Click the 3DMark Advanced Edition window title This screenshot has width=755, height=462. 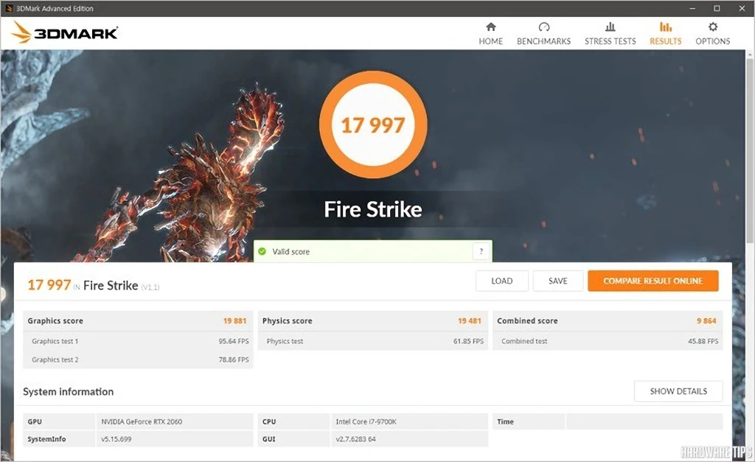[x=55, y=9]
